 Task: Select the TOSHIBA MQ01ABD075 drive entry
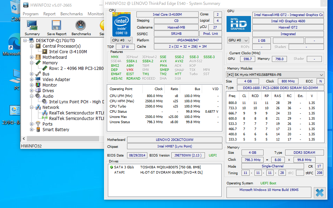(x=164, y=167)
